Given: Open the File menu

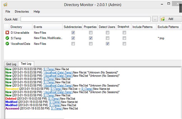Looking at the screenshot, I should tap(8, 12).
